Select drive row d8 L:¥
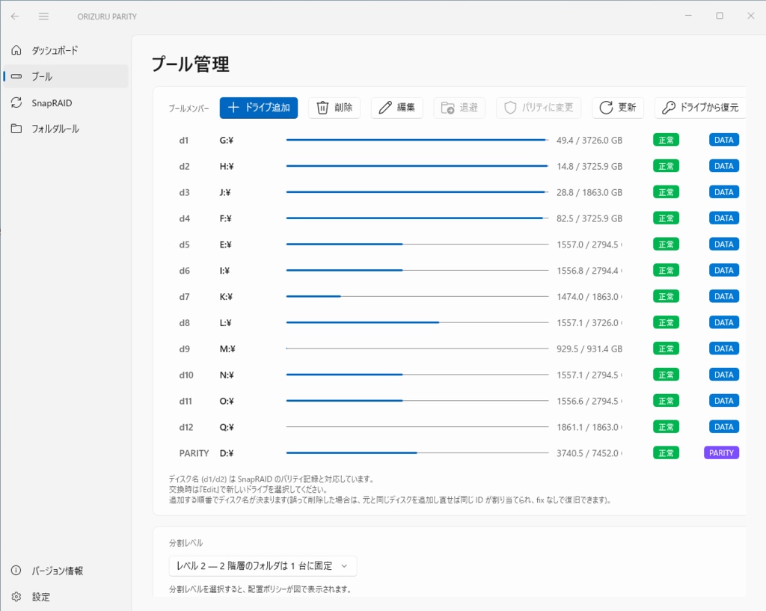The width and height of the screenshot is (766, 611). (457, 322)
